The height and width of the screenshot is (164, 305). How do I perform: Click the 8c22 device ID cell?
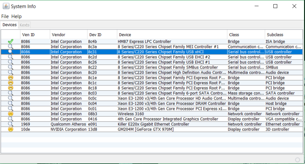pos(92,67)
